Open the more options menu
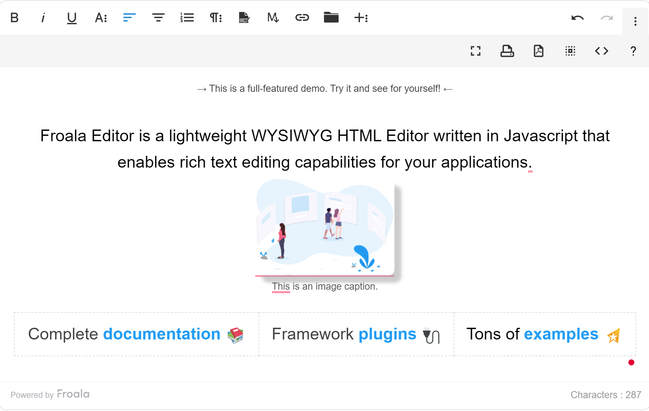Screen dimensions: 649x411 point(635,21)
